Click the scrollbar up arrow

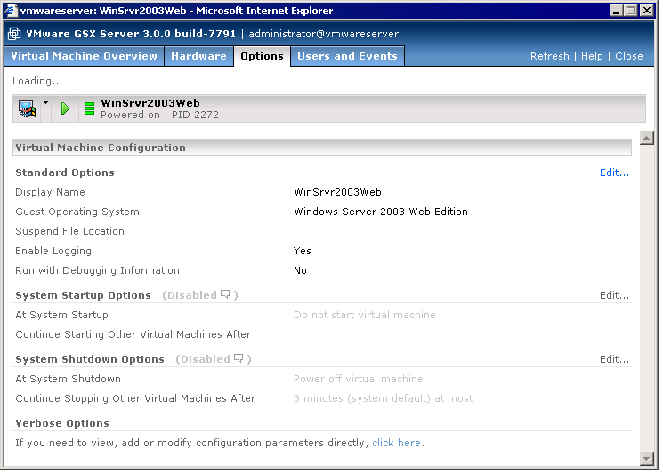point(647,138)
